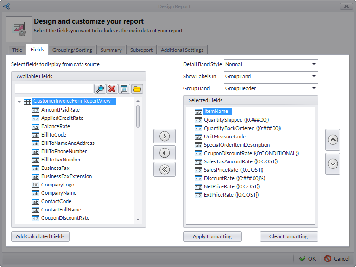The image size is (356, 267).
Task: Click the available fields search input box
Action: (x=54, y=88)
